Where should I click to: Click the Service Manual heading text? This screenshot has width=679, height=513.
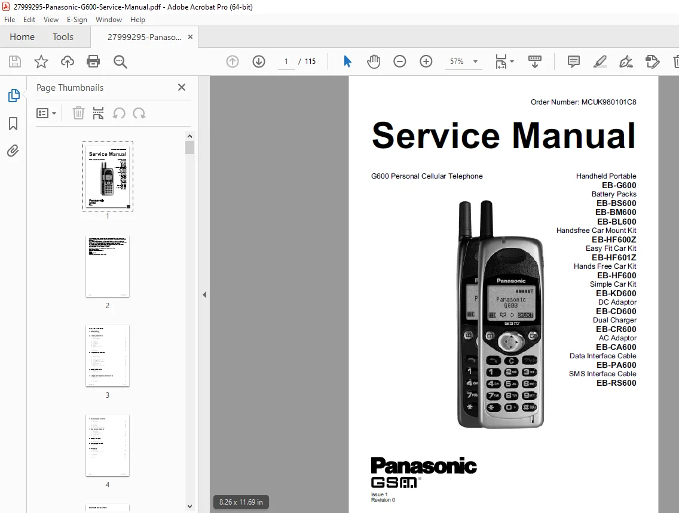pyautogui.click(x=504, y=136)
